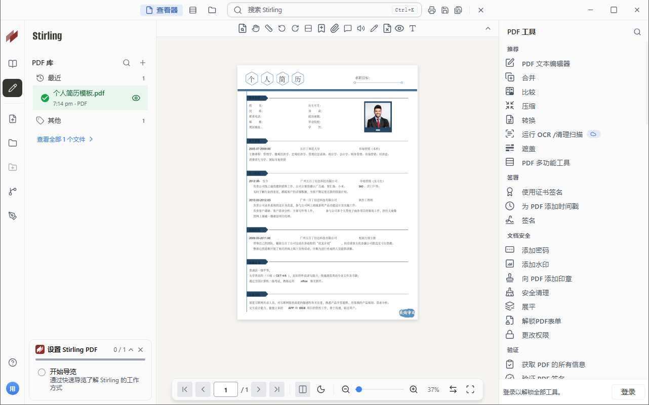Select the pencil draw tool in viewer toolbar
This screenshot has height=405, width=649.
[x=374, y=28]
